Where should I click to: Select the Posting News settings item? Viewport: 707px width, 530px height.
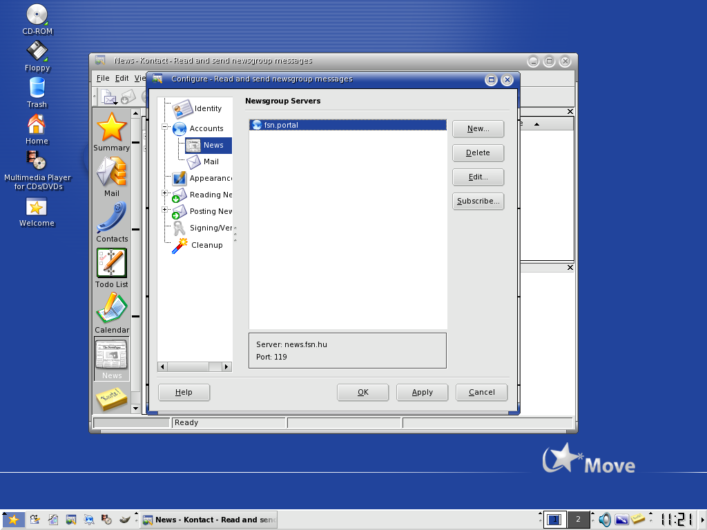tap(202, 211)
